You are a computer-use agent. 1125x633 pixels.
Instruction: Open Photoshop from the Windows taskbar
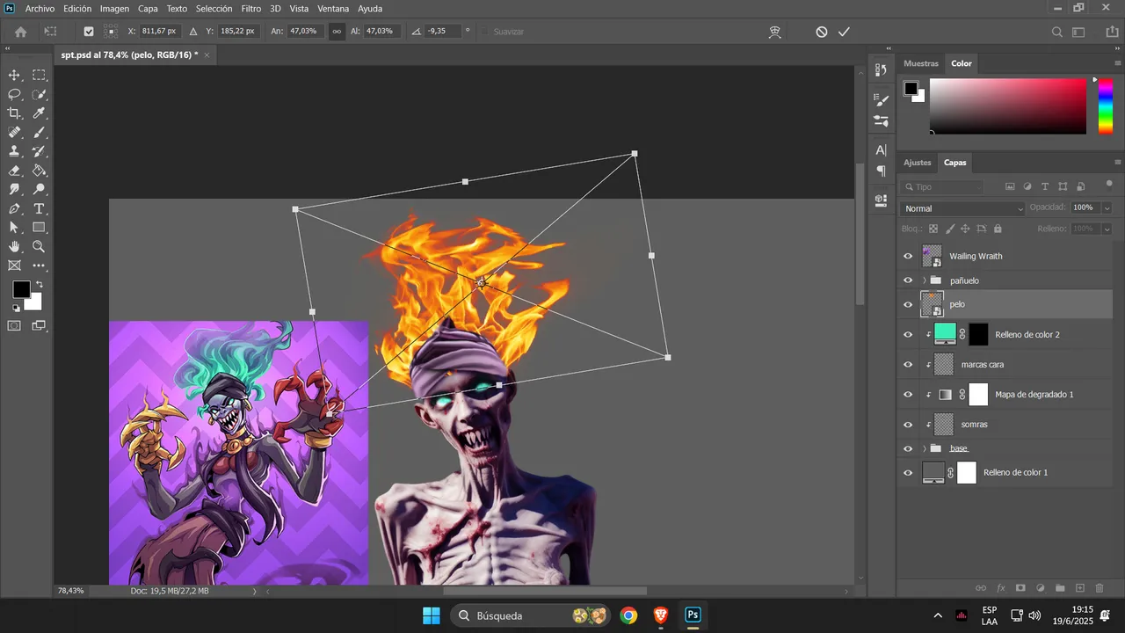pos(693,615)
